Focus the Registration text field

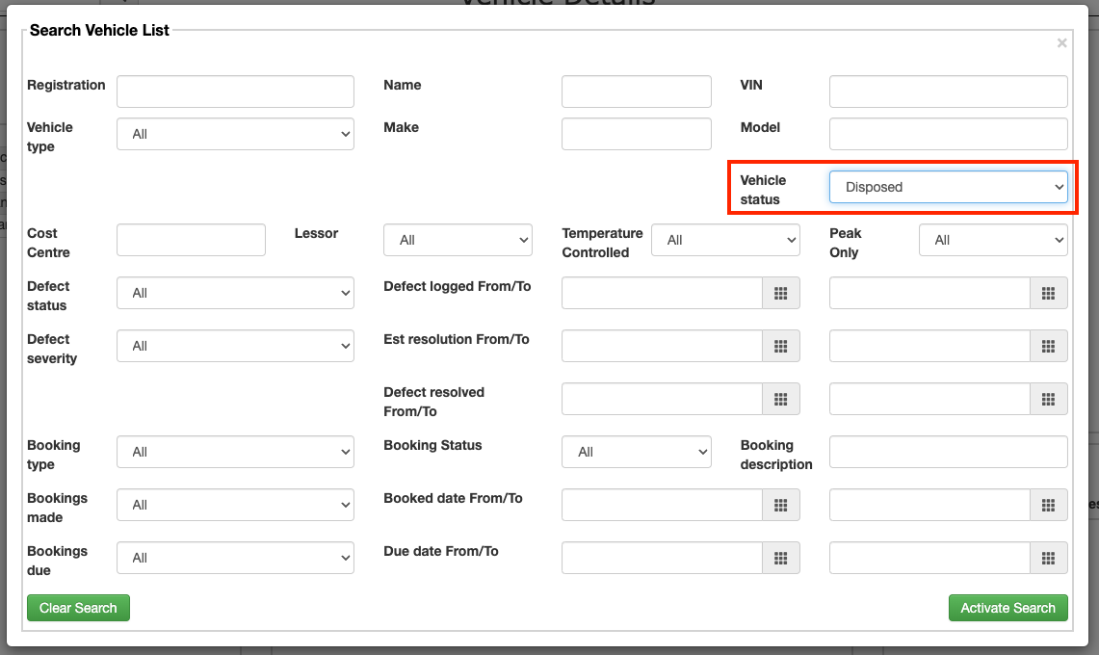(235, 92)
